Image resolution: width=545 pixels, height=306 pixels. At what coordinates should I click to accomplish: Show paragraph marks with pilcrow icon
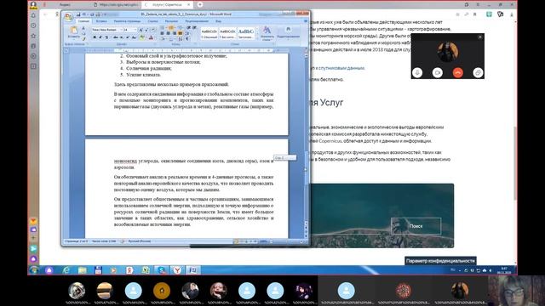188,39
